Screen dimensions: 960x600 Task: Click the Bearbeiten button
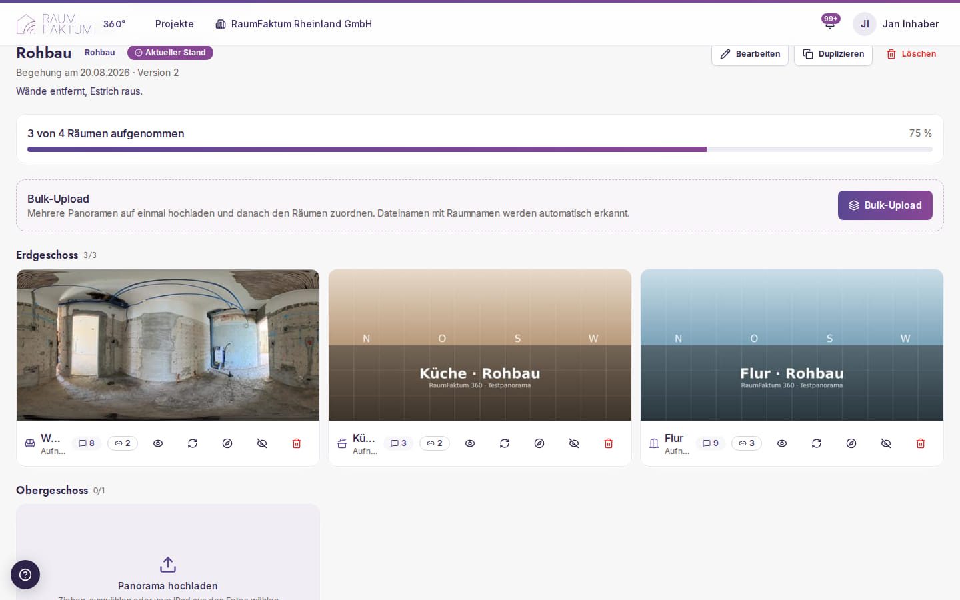[x=750, y=54]
